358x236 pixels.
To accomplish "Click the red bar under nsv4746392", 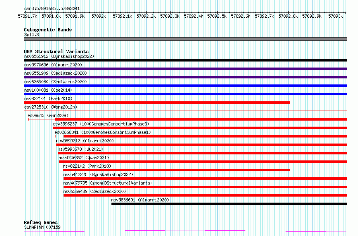I will pyautogui.click(x=203, y=162).
